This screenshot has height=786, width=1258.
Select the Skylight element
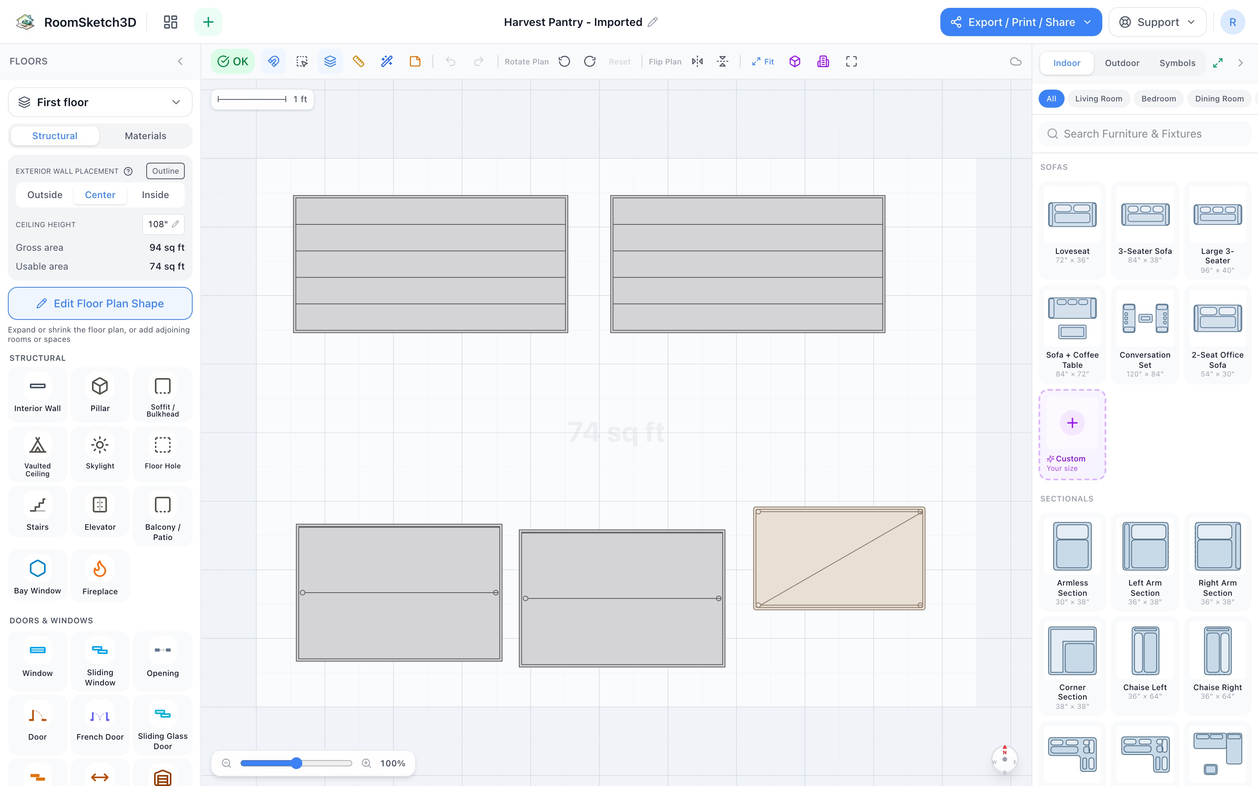coord(100,454)
